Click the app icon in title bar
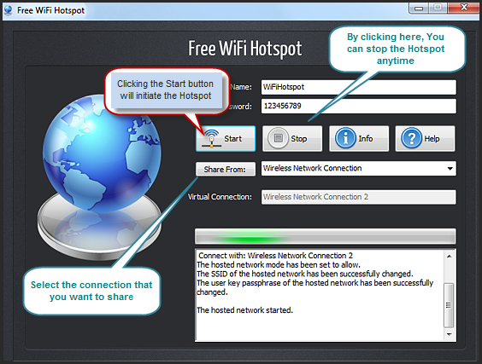 pyautogui.click(x=9, y=10)
